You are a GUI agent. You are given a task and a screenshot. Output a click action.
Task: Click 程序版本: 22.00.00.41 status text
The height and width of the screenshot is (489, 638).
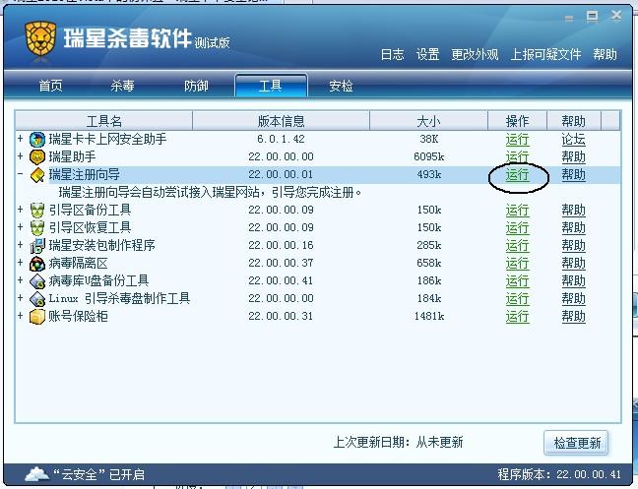pyautogui.click(x=559, y=474)
